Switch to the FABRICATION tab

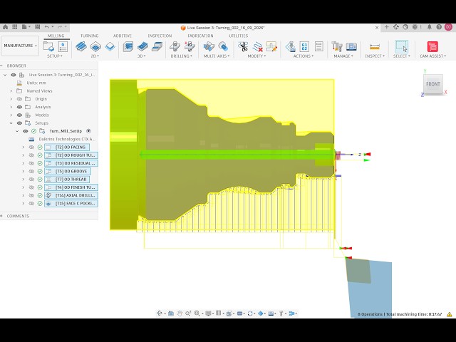pyautogui.click(x=201, y=36)
